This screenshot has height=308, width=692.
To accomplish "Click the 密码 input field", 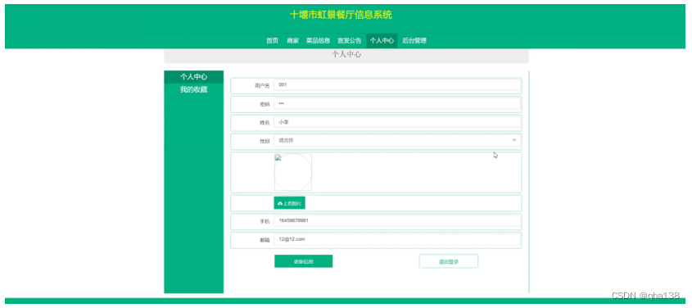I will pyautogui.click(x=397, y=104).
